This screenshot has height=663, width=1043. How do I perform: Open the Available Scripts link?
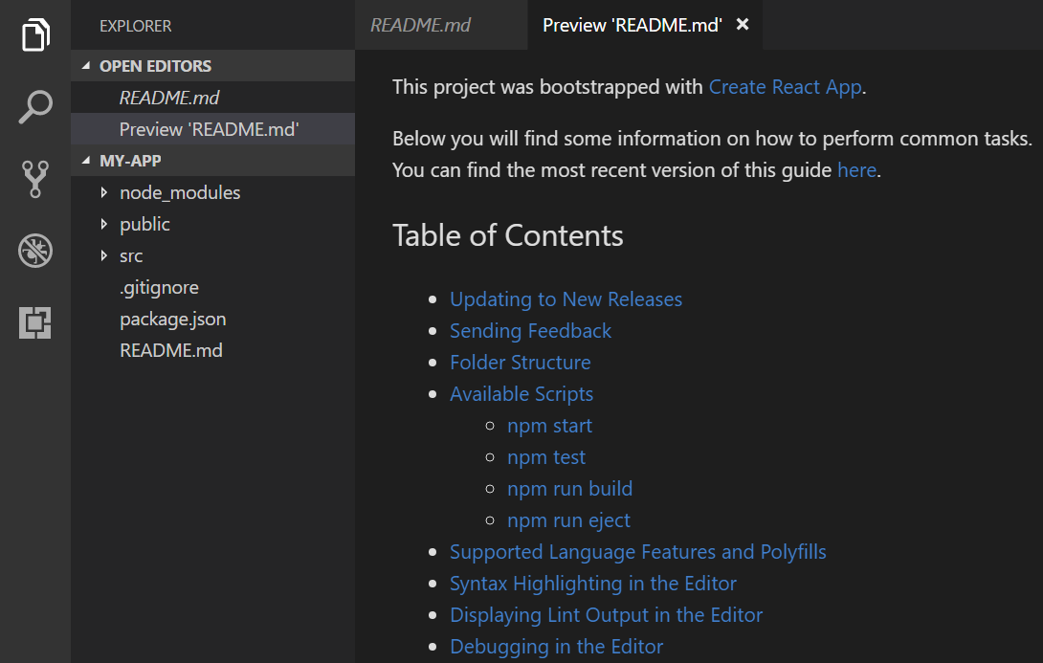coord(521,393)
